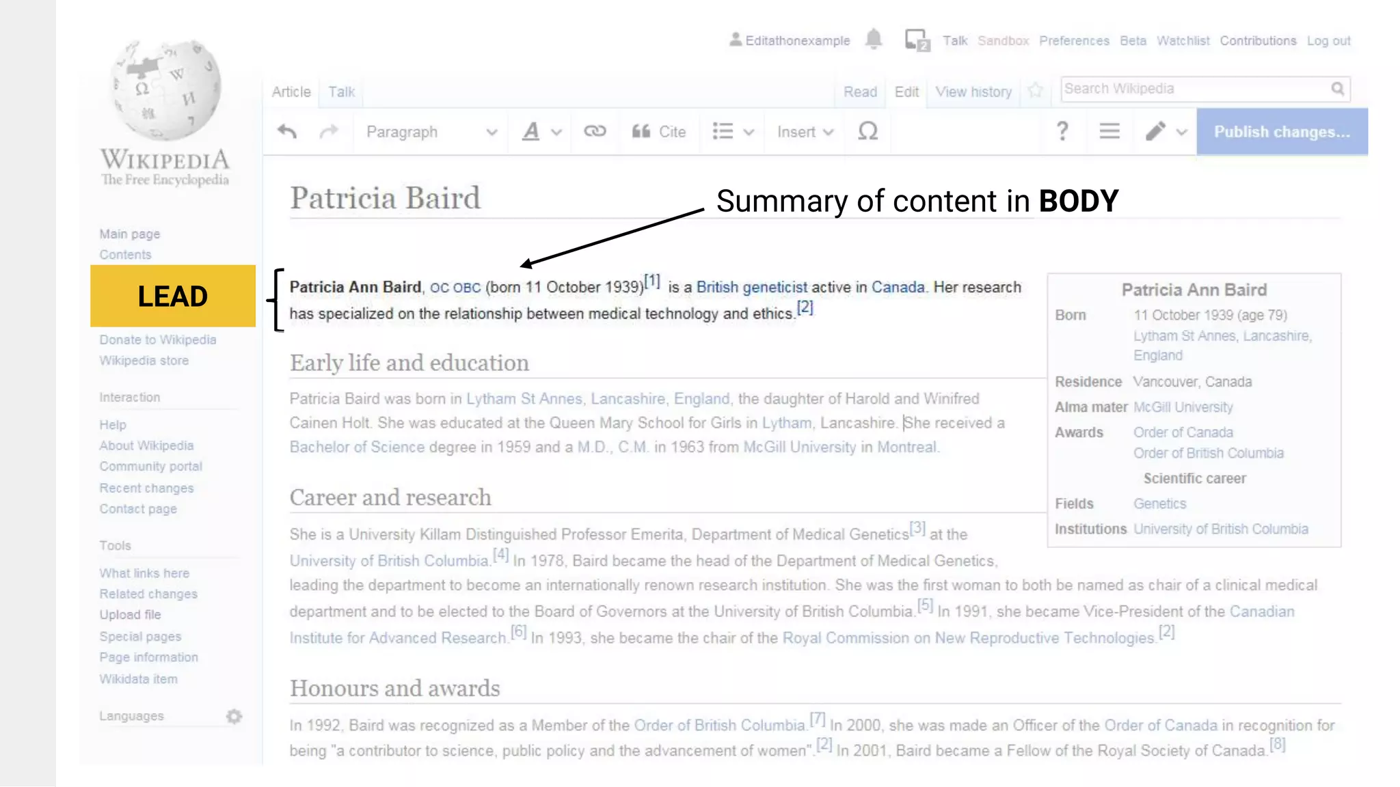
Task: Open Page information link
Action: click(148, 657)
